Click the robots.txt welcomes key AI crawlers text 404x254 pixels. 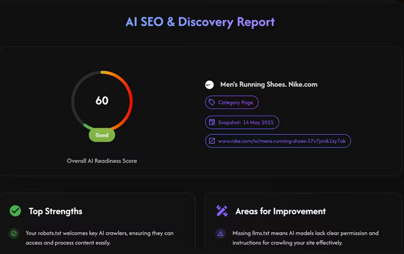point(100,238)
